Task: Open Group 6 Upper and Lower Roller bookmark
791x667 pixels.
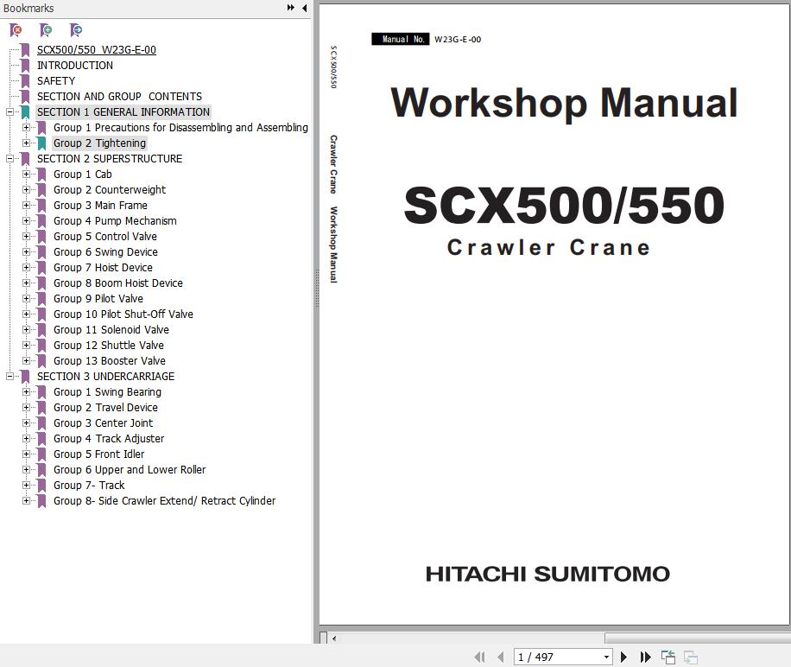Action: point(130,470)
